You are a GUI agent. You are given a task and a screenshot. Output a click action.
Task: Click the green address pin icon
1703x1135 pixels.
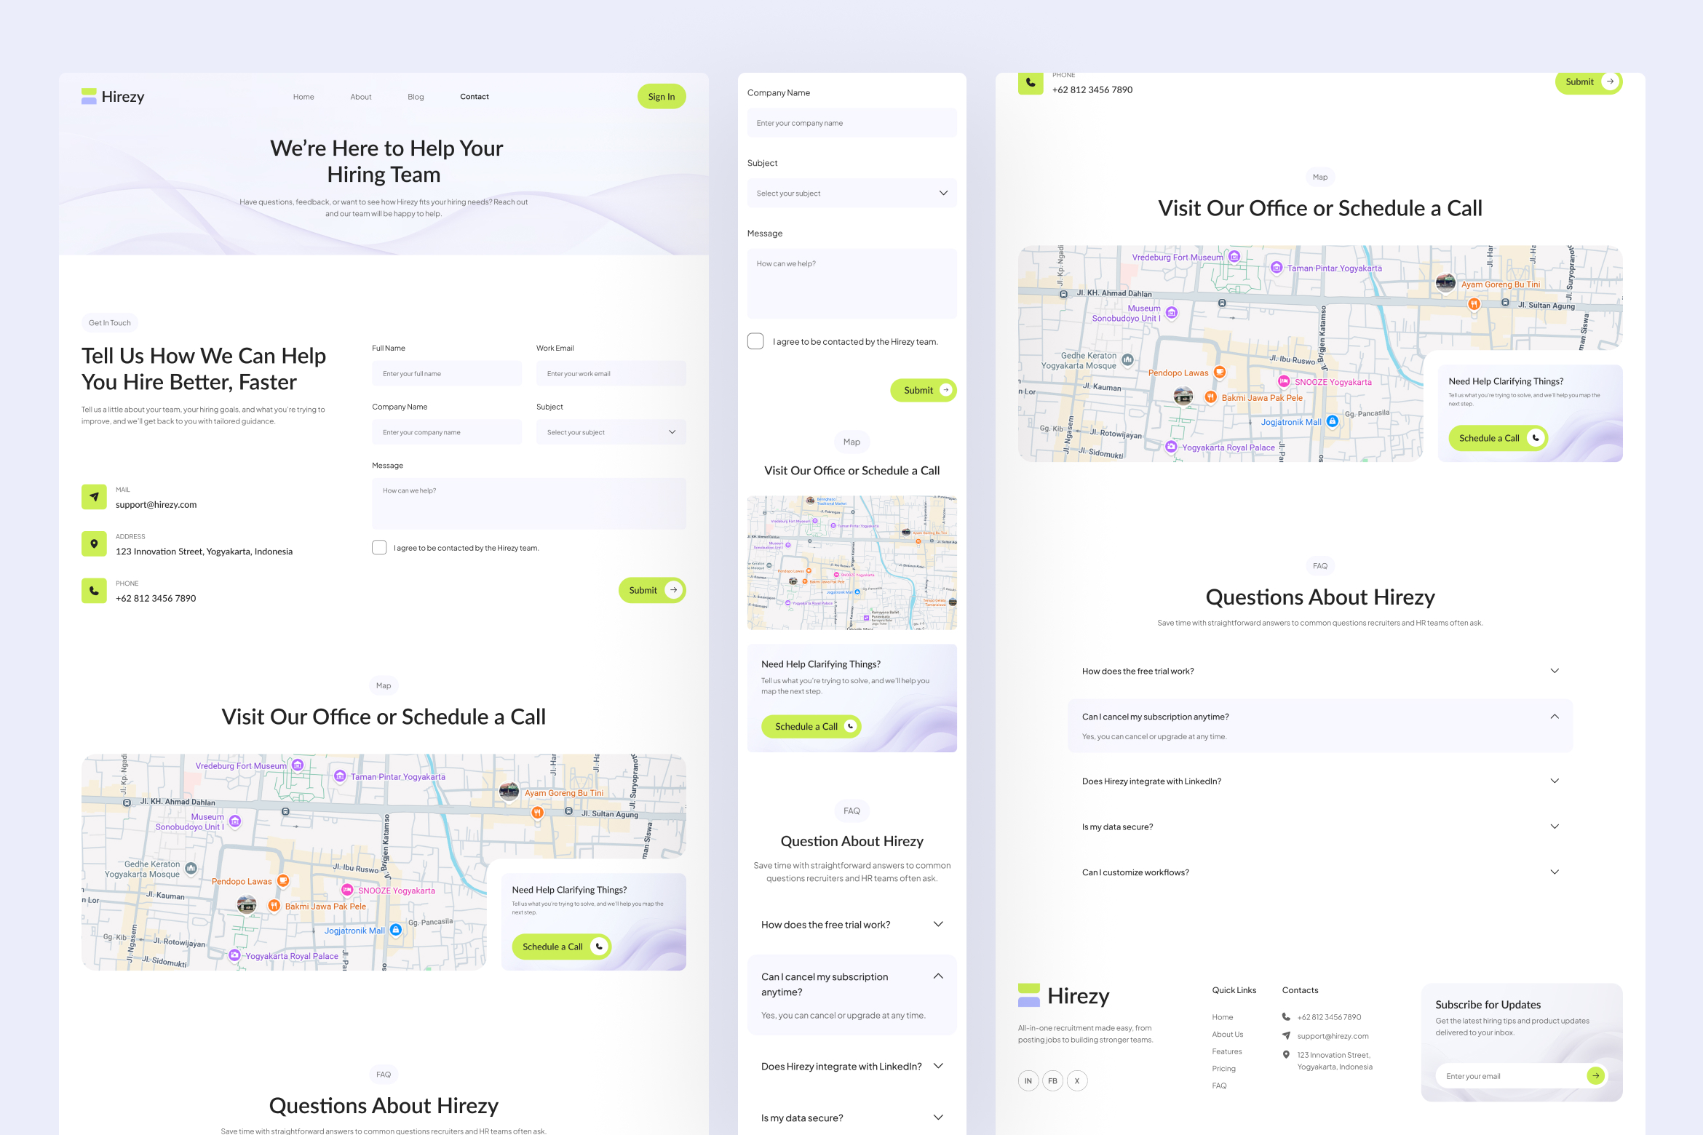point(94,543)
